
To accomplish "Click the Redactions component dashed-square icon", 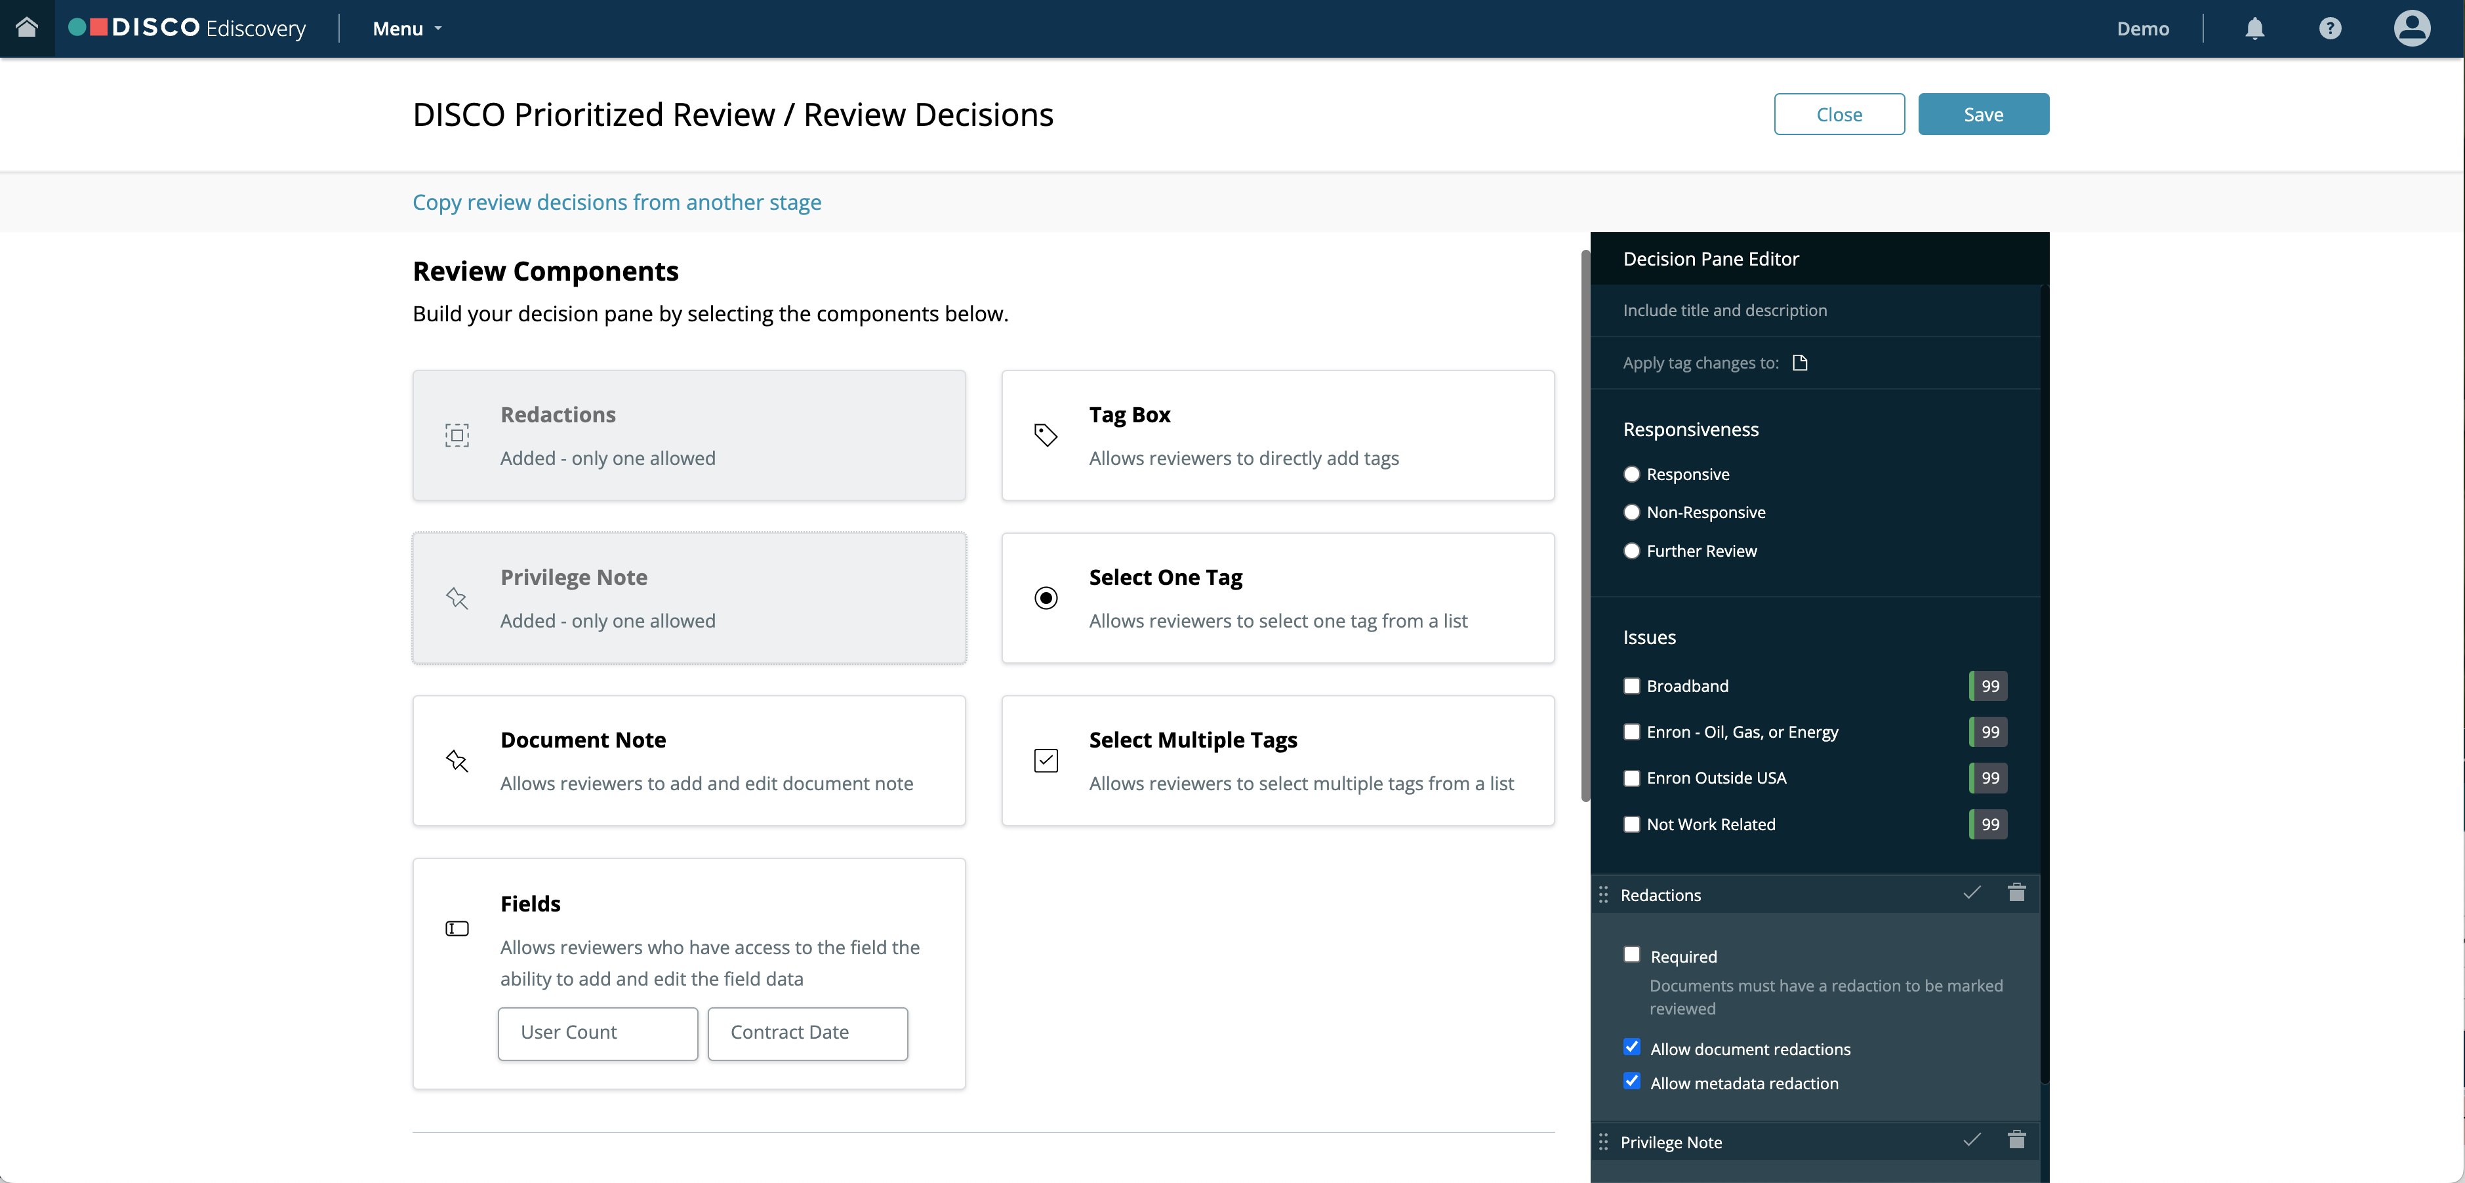I will click(x=457, y=435).
